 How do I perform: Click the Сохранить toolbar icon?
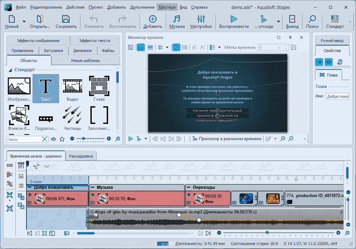tap(66, 22)
